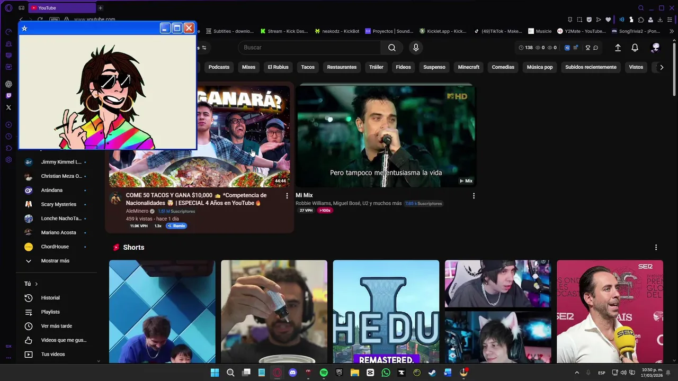Toggle blue camera extension button

(x=567, y=48)
